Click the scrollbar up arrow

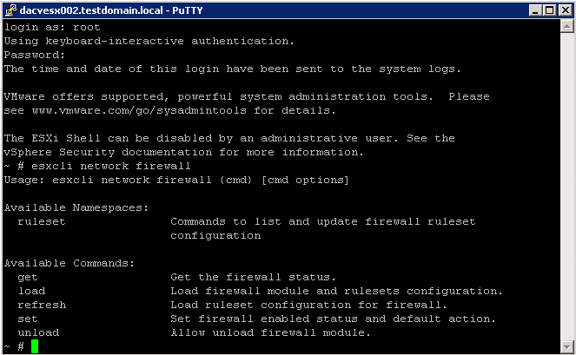click(x=566, y=26)
